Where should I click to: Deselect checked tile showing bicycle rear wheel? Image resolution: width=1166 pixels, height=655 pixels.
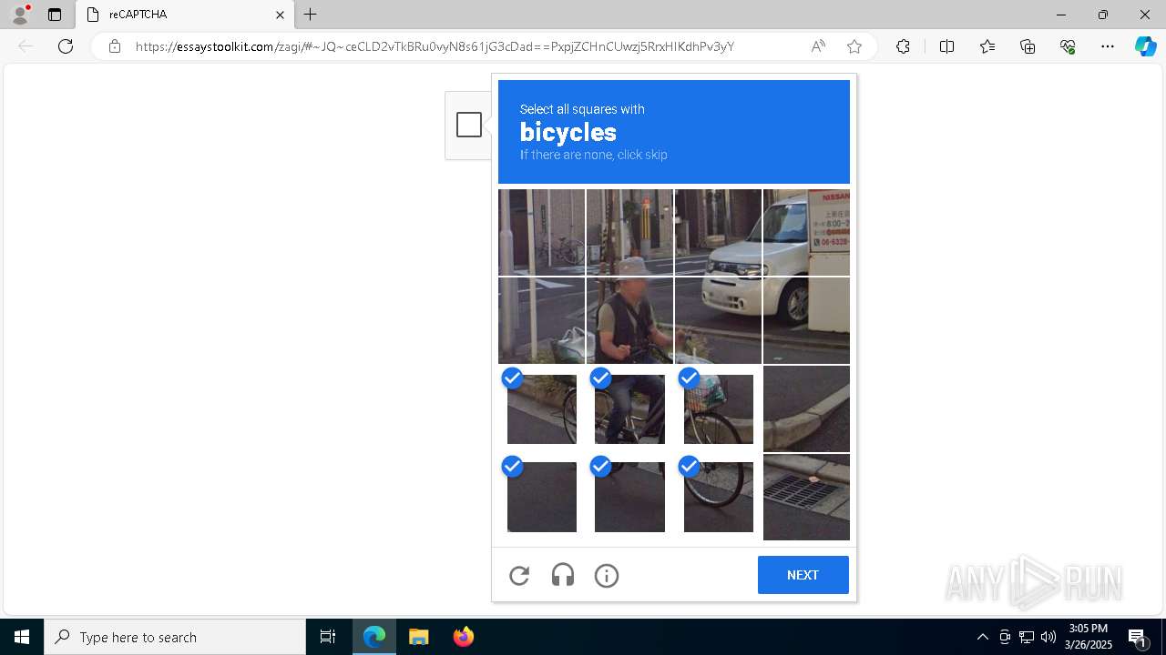click(542, 408)
